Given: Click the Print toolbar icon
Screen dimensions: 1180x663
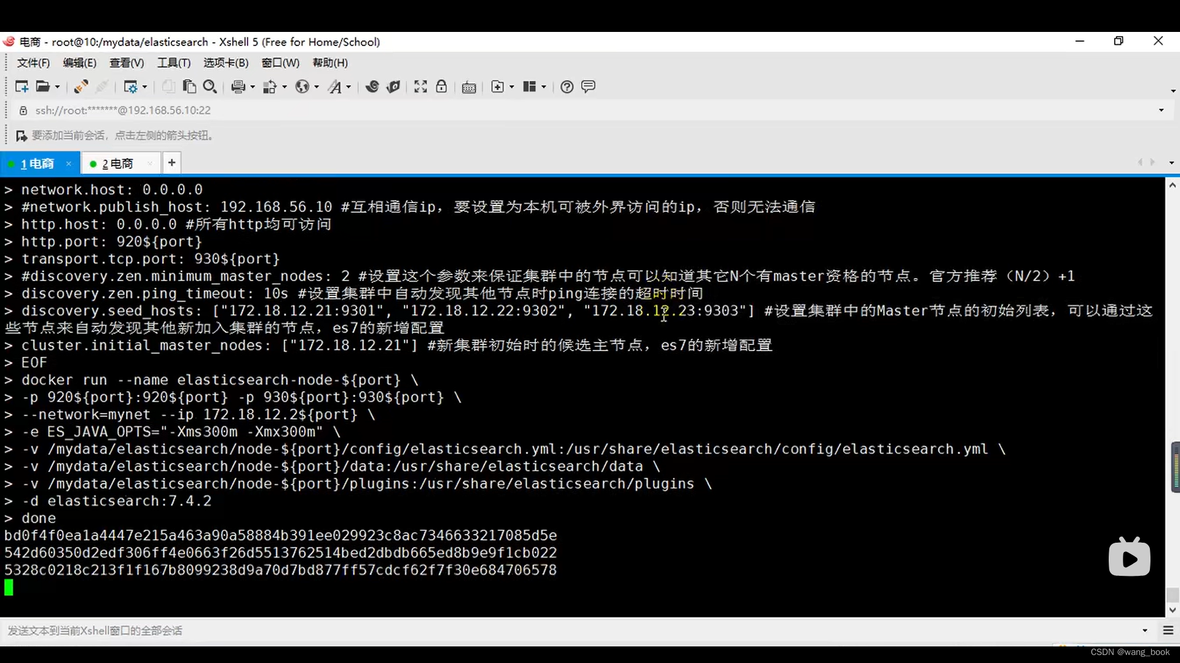Looking at the screenshot, I should pyautogui.click(x=238, y=87).
